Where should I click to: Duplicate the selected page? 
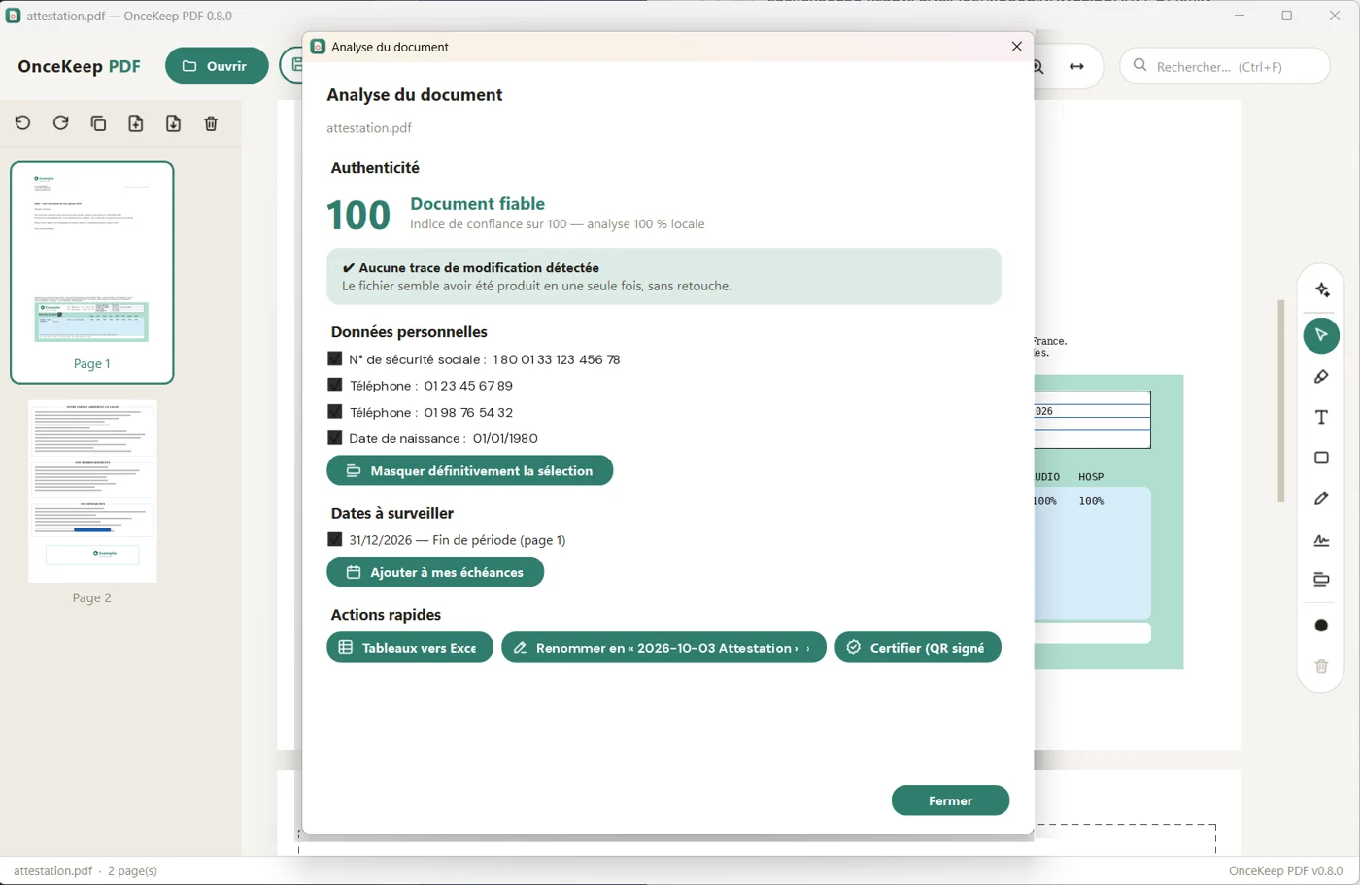[x=98, y=123]
